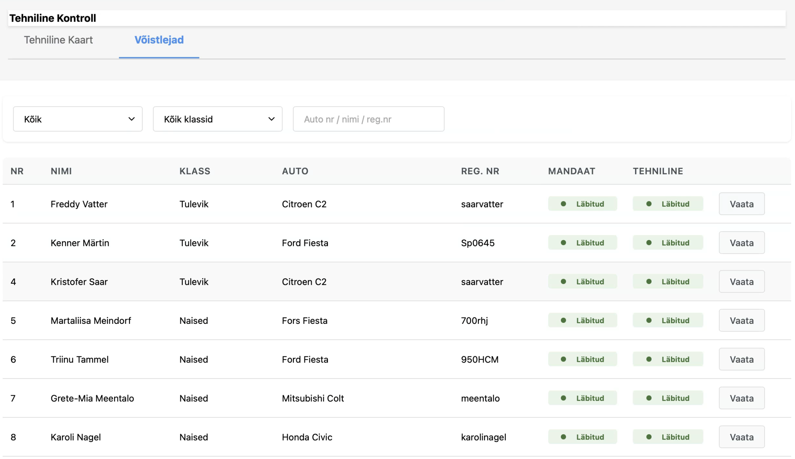Open Vaata for Kenner Märtin
795x459 pixels.
click(741, 243)
